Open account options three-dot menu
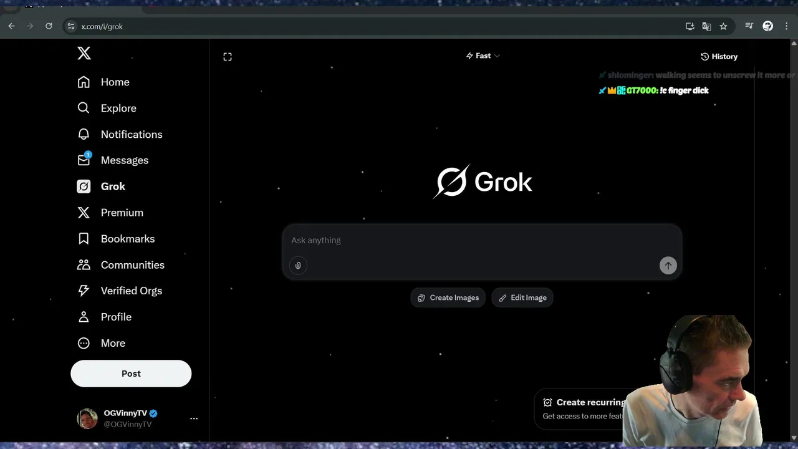798x449 pixels. click(x=194, y=418)
